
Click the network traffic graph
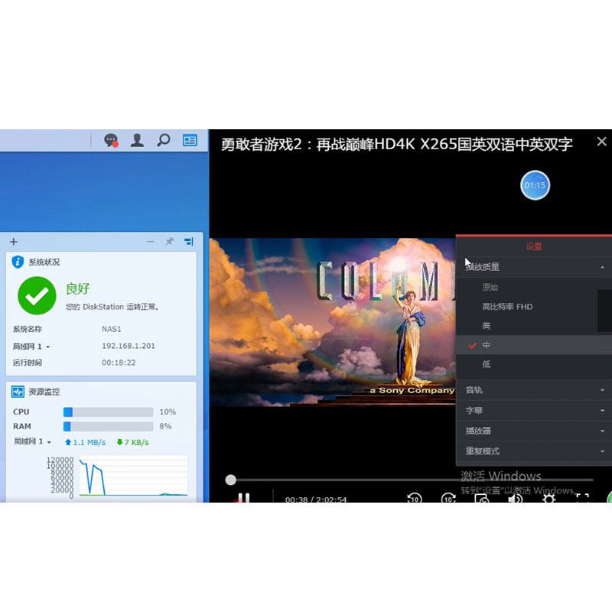click(133, 476)
